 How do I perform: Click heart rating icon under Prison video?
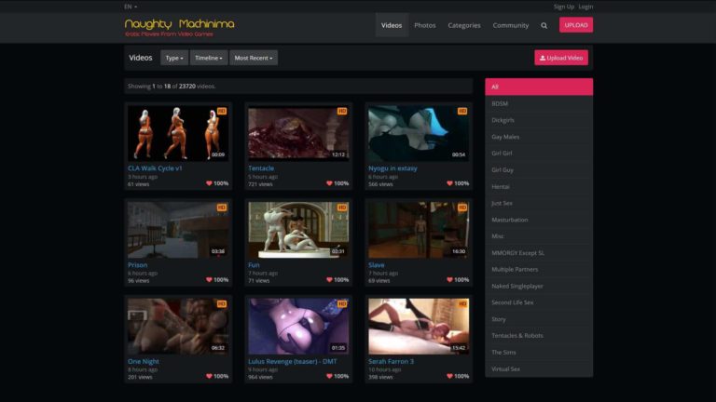click(x=209, y=279)
